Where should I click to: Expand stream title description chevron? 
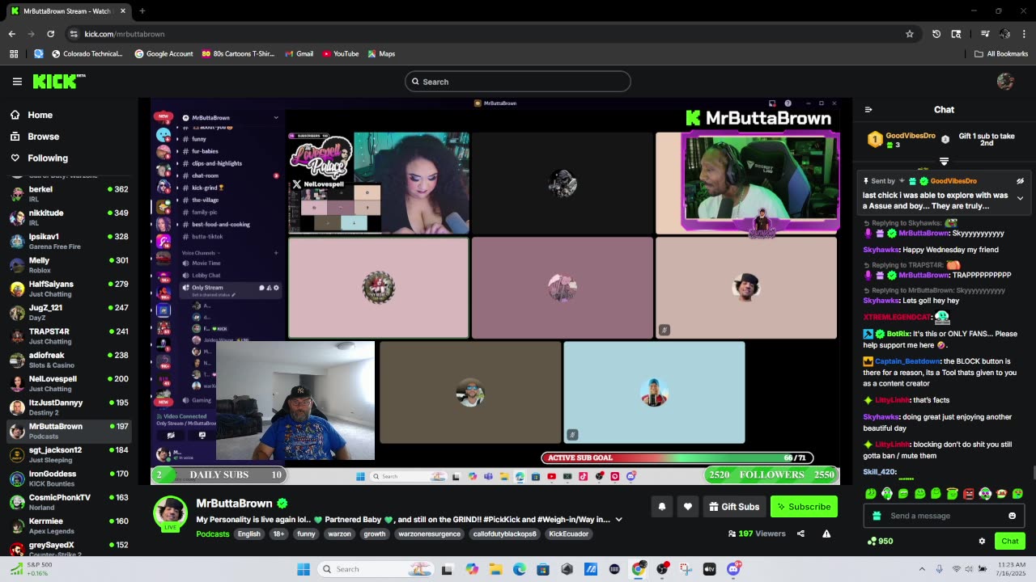point(619,520)
